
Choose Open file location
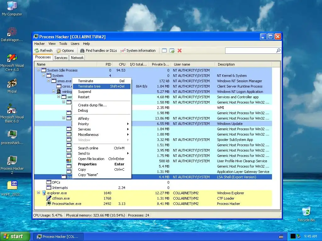tap(102, 159)
